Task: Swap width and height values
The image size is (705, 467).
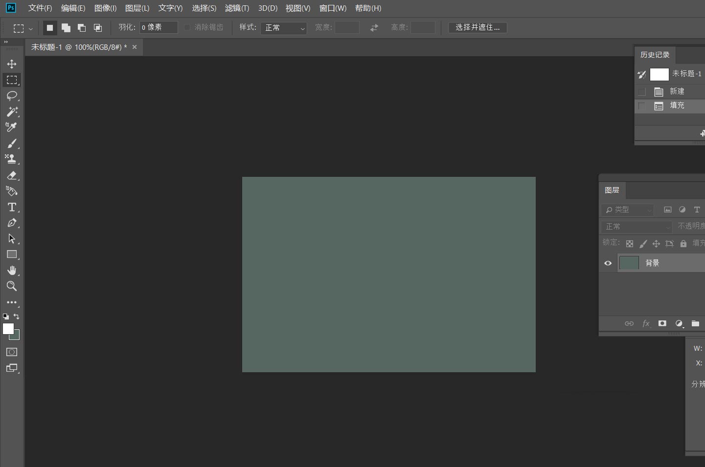Action: point(374,28)
